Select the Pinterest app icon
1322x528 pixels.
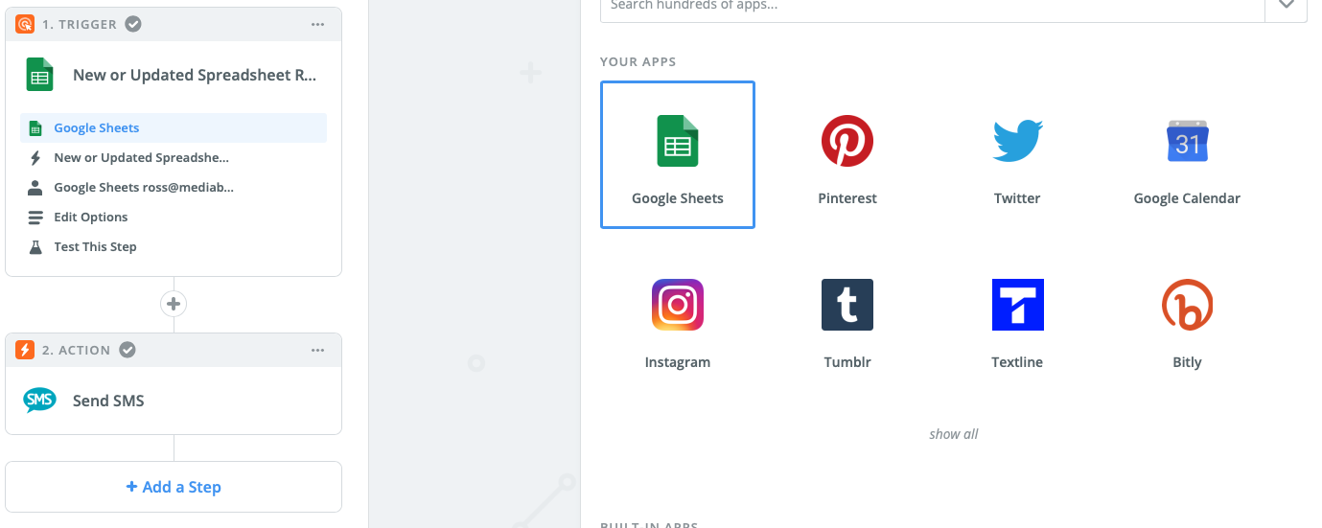click(x=847, y=142)
